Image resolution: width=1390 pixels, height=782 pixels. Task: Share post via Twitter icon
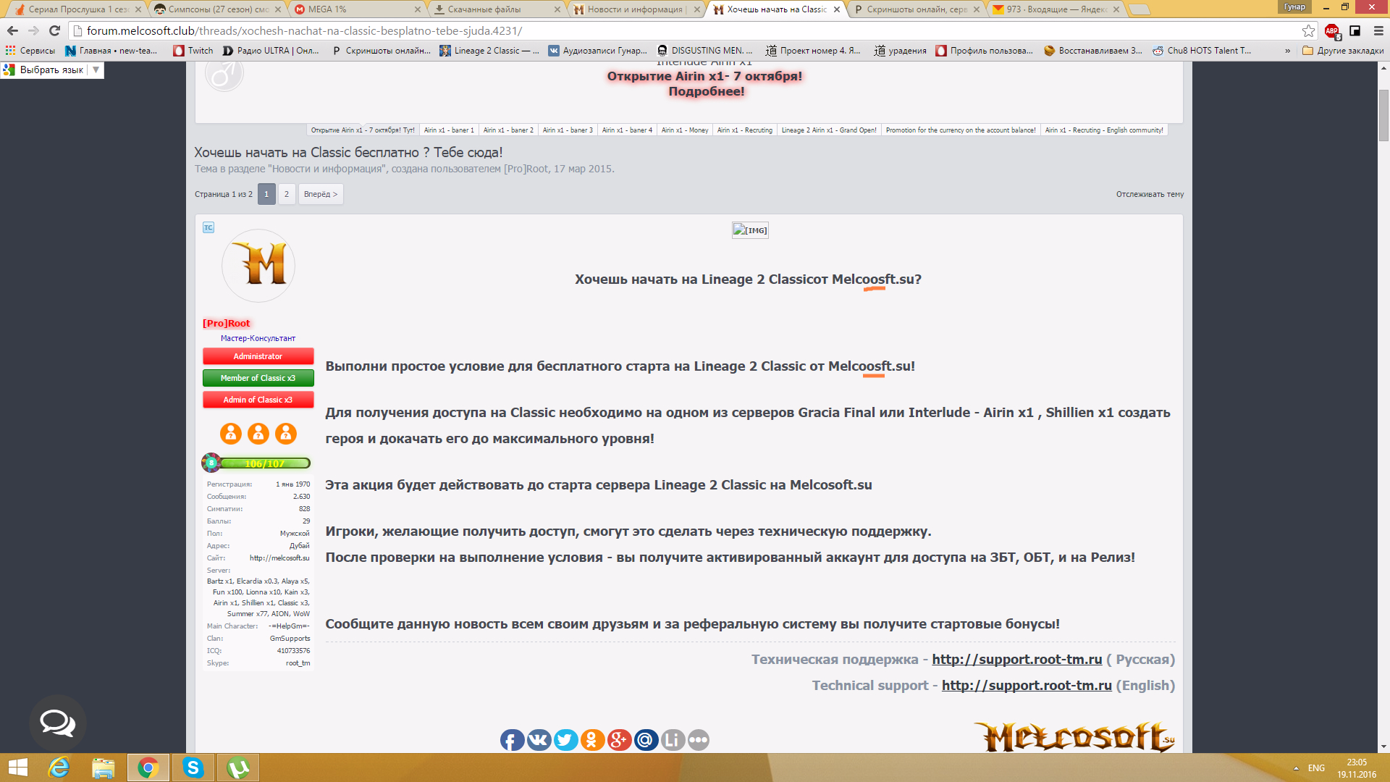565,740
